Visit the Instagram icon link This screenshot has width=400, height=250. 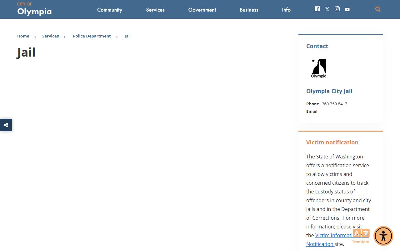[x=337, y=9]
